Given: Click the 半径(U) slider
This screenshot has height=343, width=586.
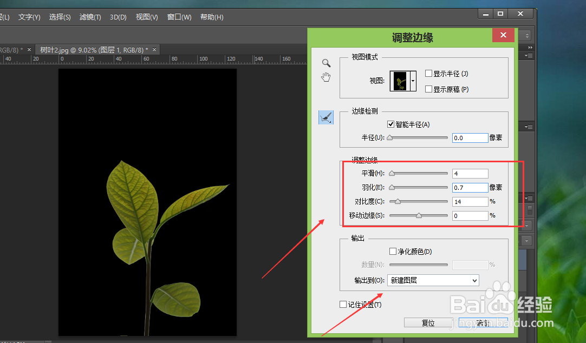Looking at the screenshot, I should pos(419,138).
